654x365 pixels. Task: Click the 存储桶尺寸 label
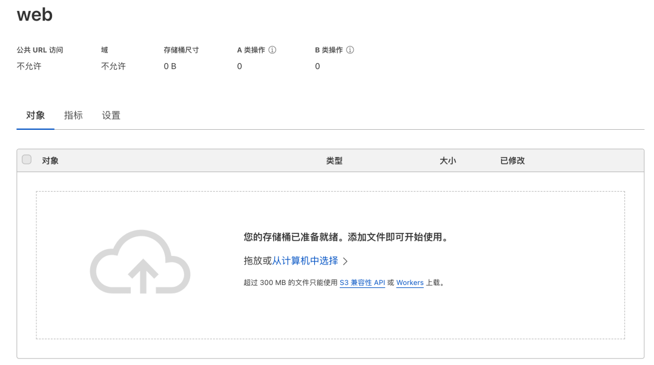point(181,50)
